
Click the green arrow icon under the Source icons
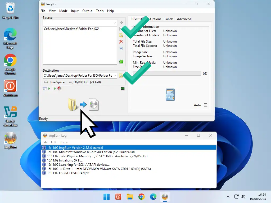click(x=121, y=61)
